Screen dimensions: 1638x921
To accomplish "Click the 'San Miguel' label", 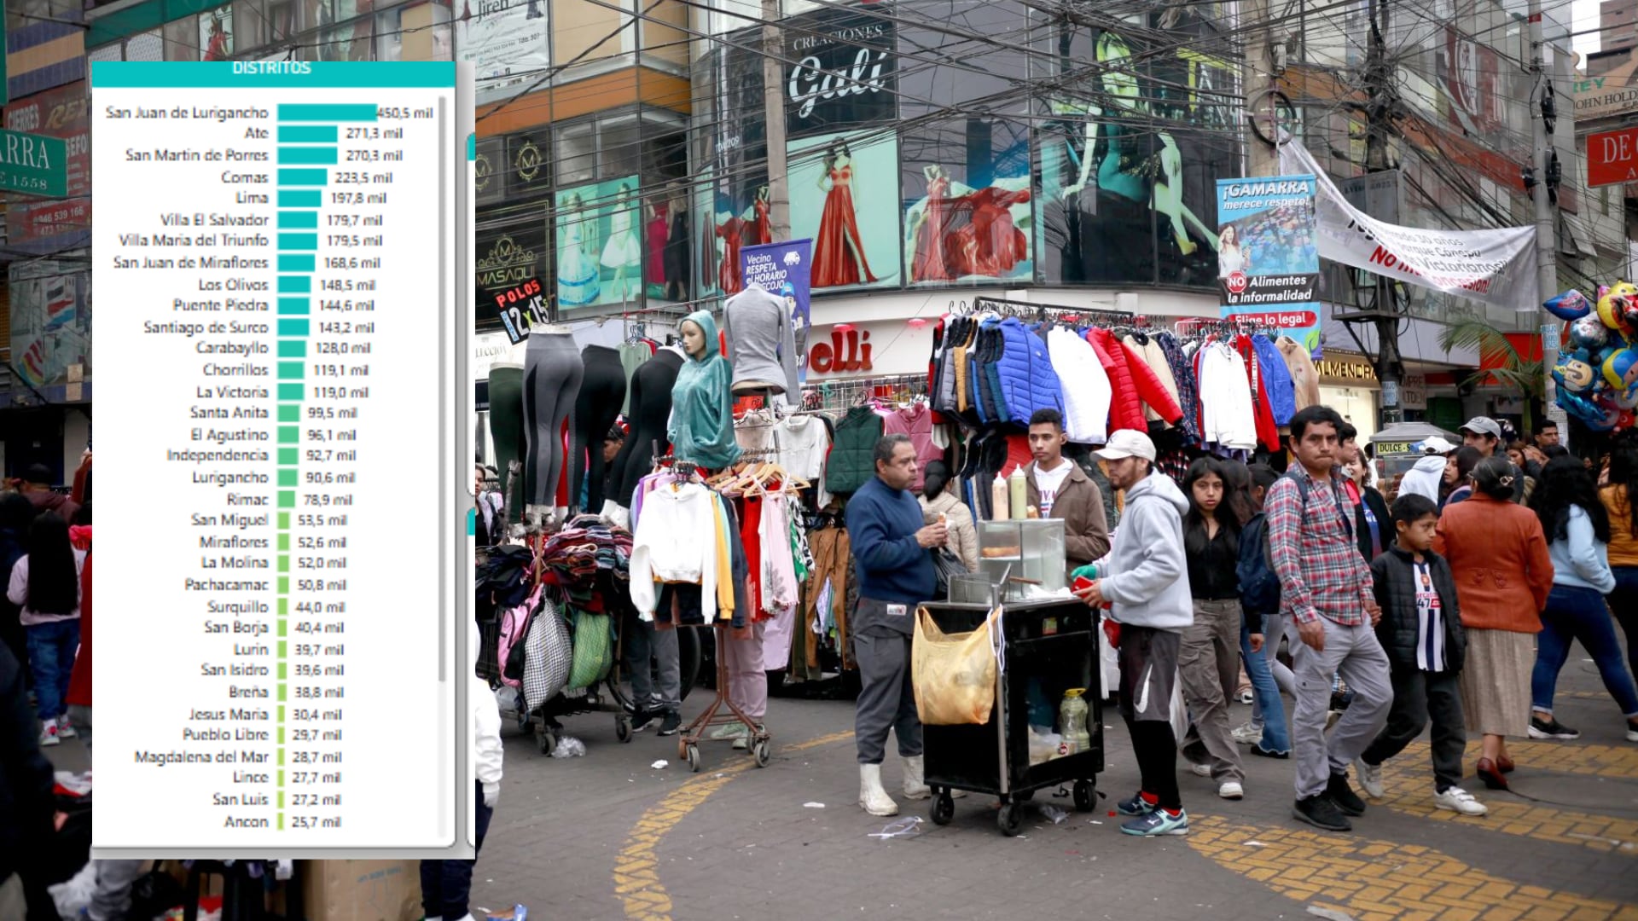I will (229, 520).
